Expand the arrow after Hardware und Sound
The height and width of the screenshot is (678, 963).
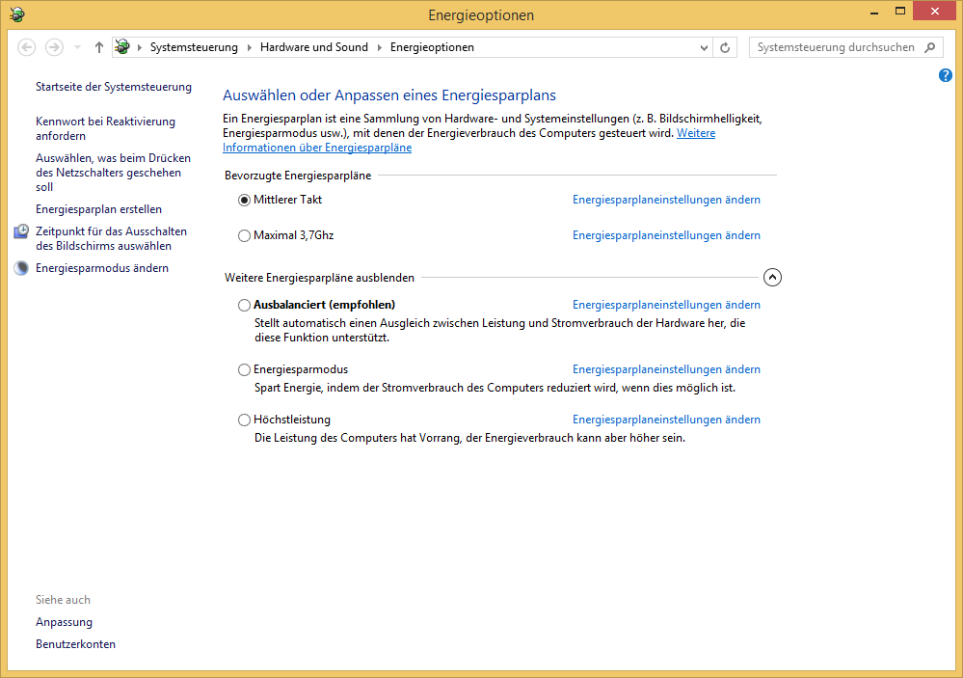pyautogui.click(x=380, y=47)
